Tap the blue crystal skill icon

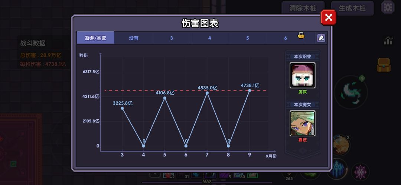coord(337,168)
